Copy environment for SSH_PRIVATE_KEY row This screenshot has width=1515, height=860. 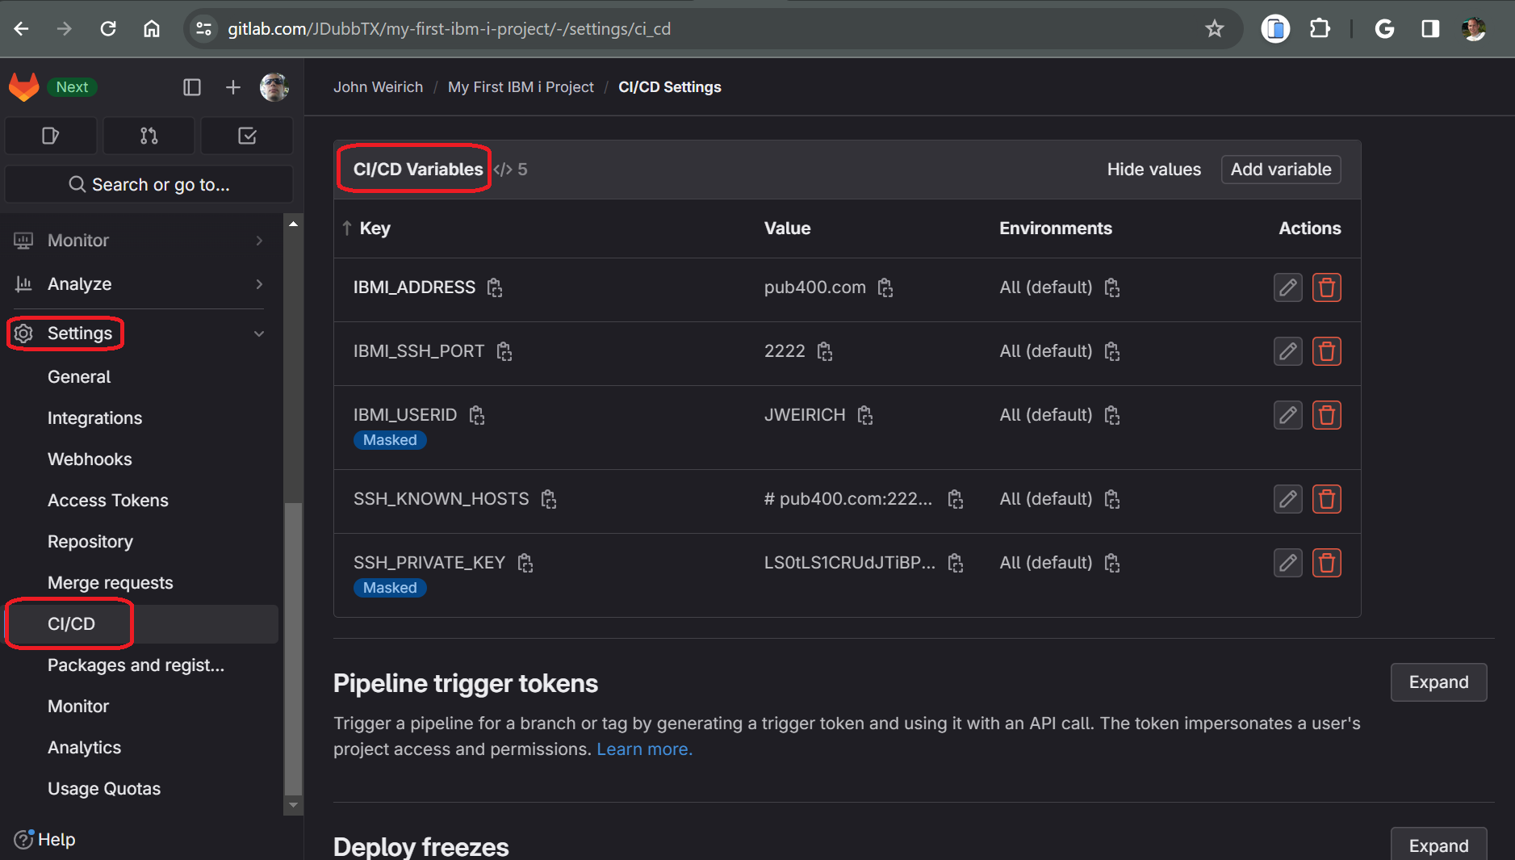[x=1112, y=563]
